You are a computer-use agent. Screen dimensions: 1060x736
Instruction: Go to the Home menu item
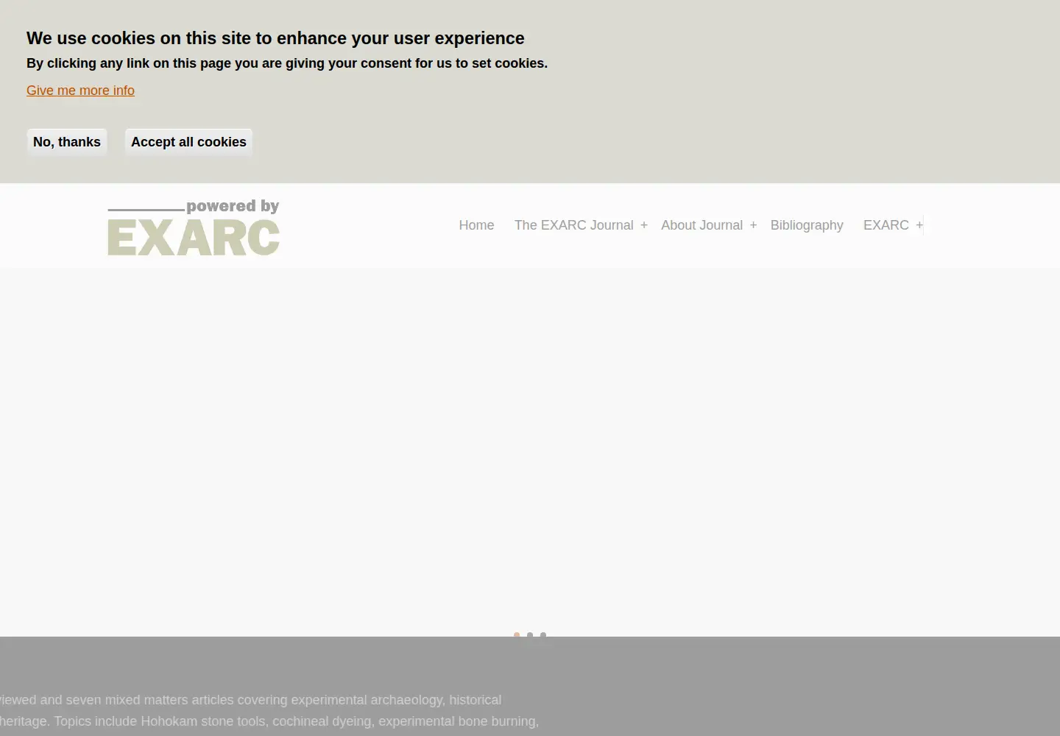476,225
